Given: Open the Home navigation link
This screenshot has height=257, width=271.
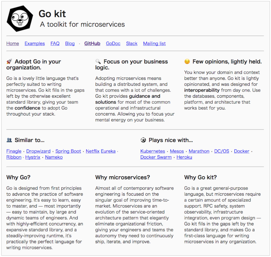Looking at the screenshot, I should click(13, 44).
